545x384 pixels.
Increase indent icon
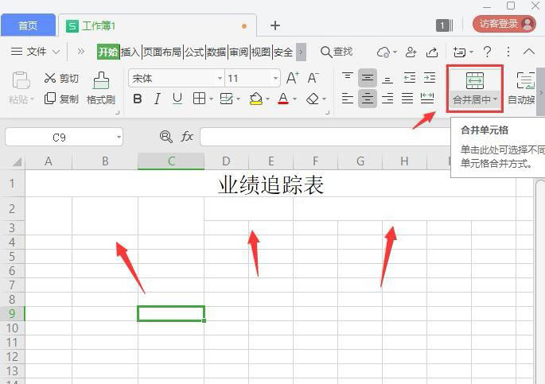pos(430,78)
